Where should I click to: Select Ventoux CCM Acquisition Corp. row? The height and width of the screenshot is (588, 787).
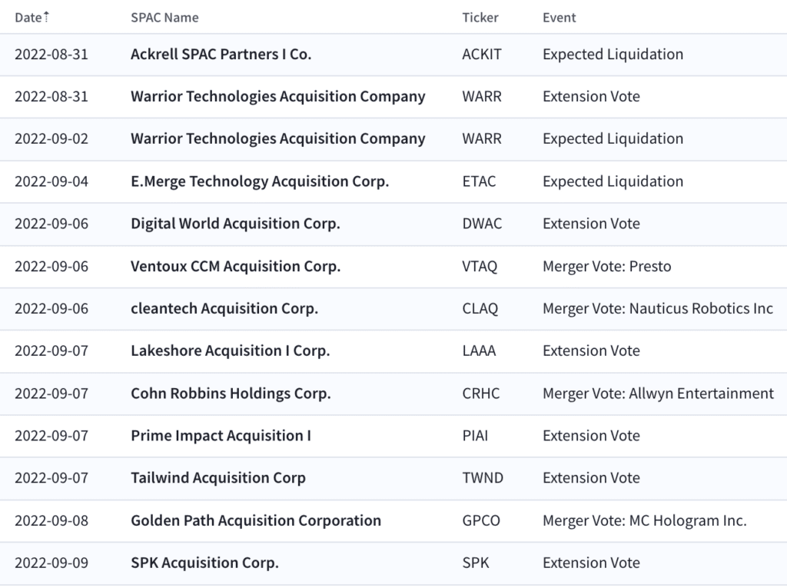tap(393, 266)
